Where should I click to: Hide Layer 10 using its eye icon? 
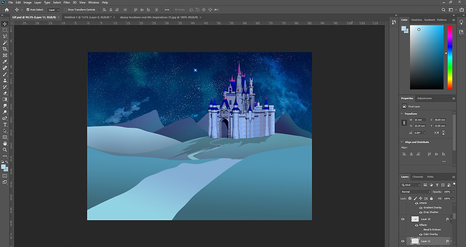[403, 219]
